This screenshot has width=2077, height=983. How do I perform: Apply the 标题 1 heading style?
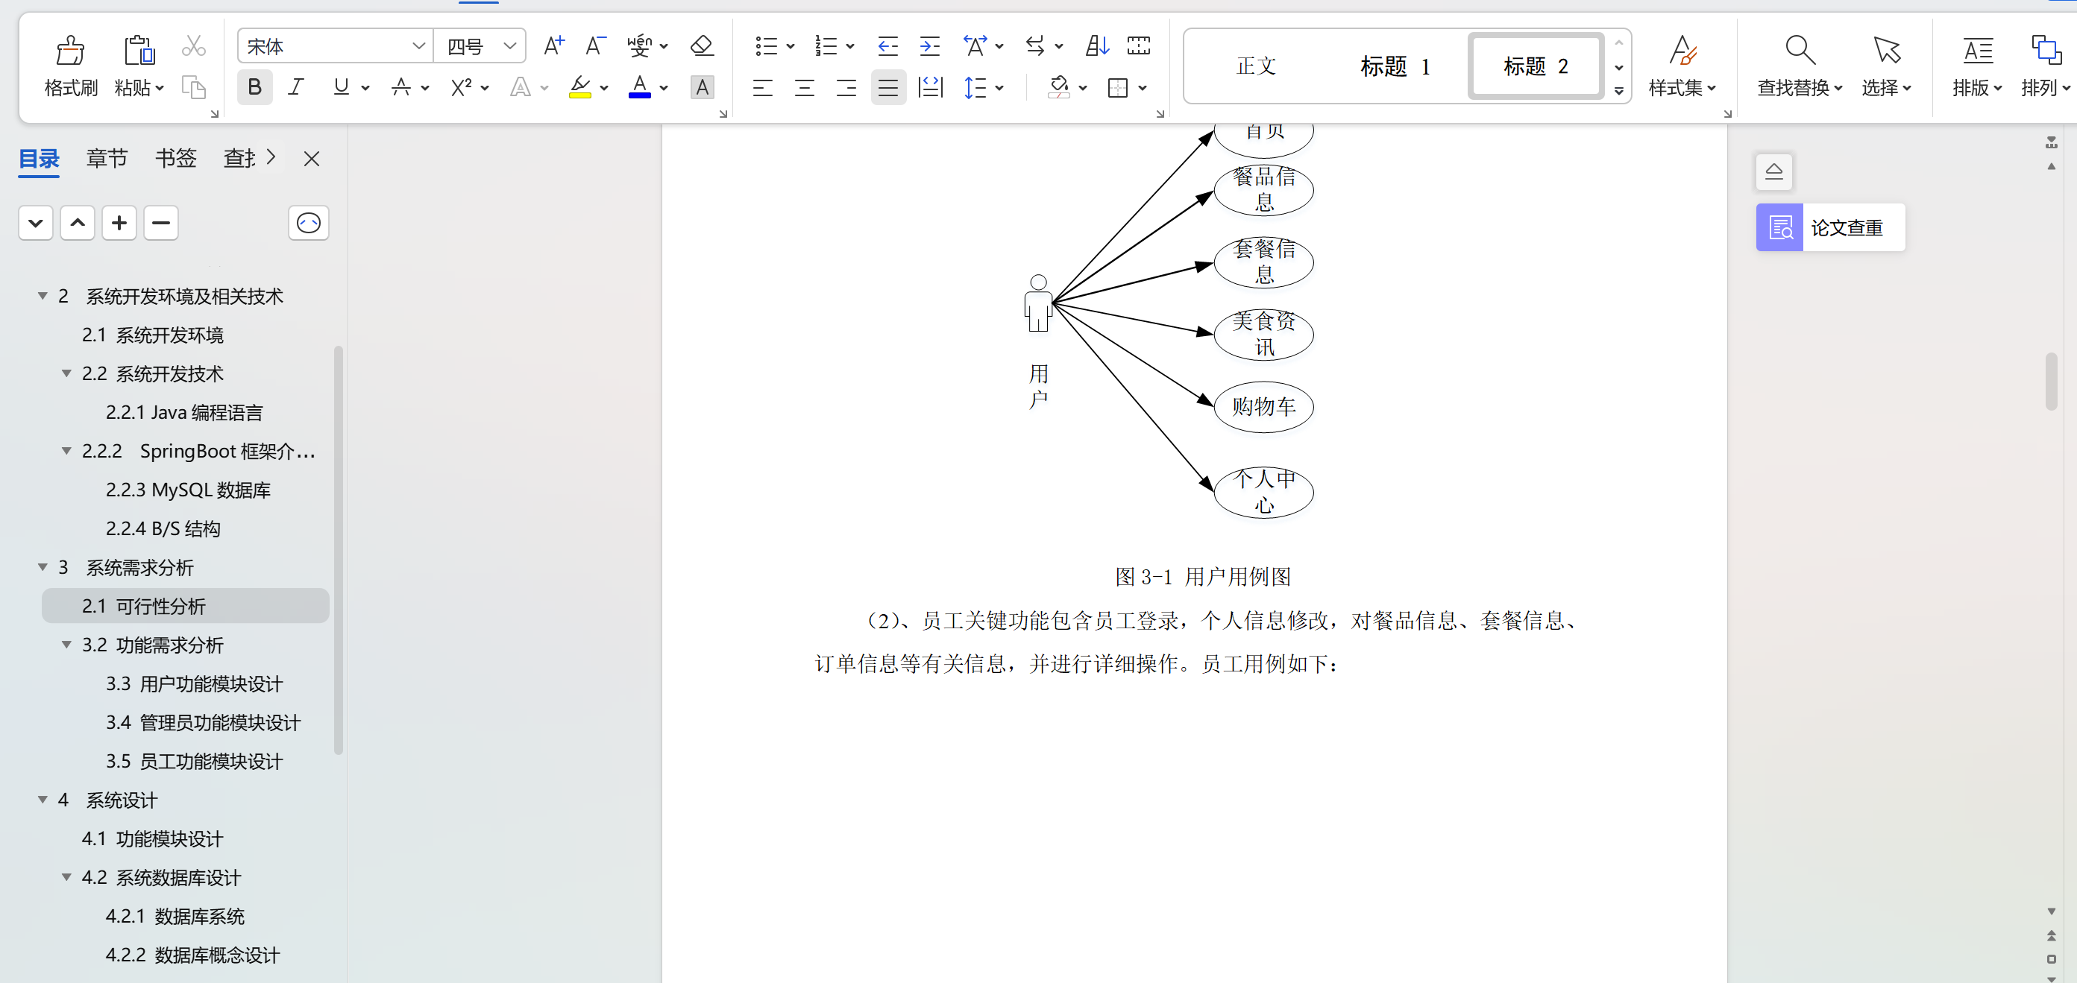coord(1395,66)
